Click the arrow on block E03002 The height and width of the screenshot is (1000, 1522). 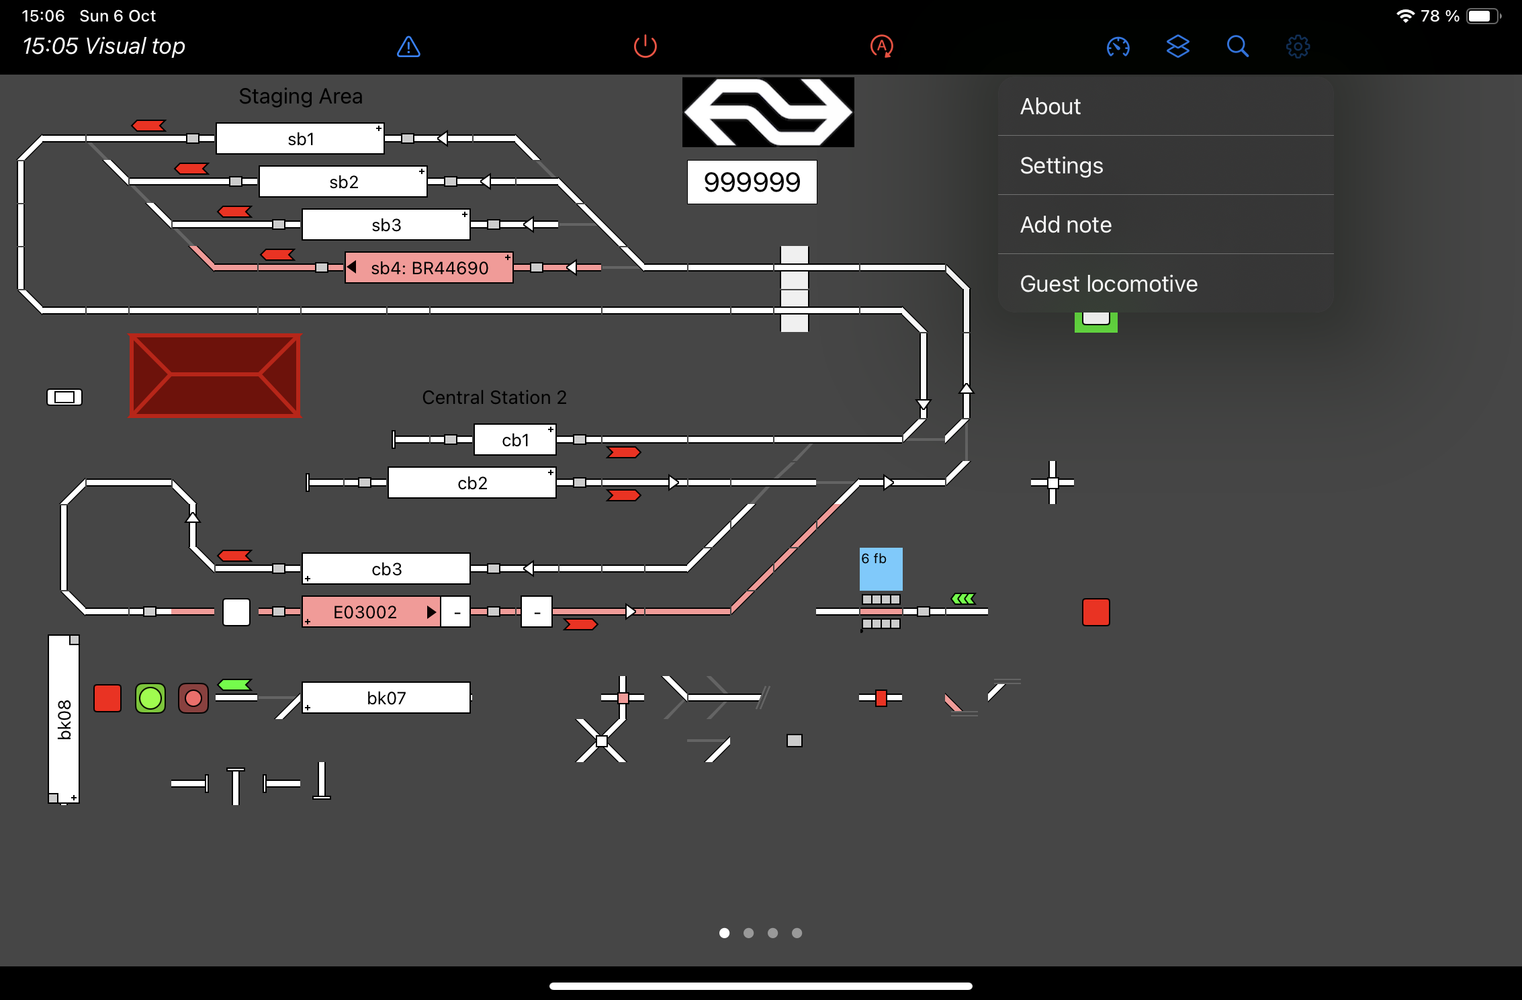[x=431, y=612]
